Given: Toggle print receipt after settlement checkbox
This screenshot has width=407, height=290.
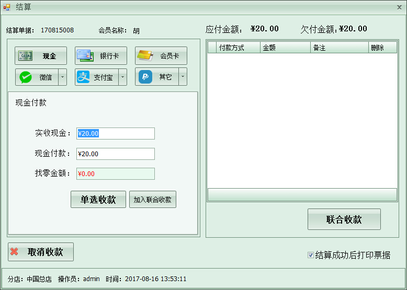Looking at the screenshot, I should pyautogui.click(x=311, y=256).
